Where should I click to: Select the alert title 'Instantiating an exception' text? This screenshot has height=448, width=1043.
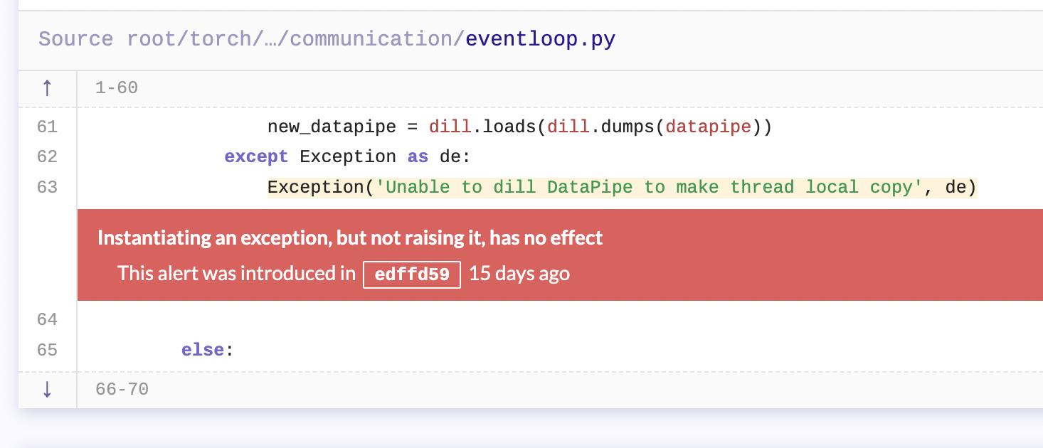350,238
